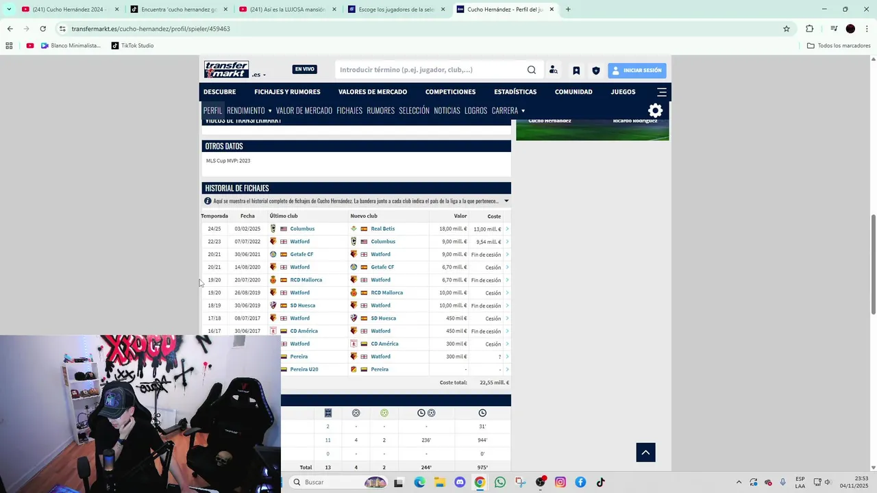The image size is (877, 493).
Task: Open Facebook from the taskbar
Action: (x=580, y=482)
